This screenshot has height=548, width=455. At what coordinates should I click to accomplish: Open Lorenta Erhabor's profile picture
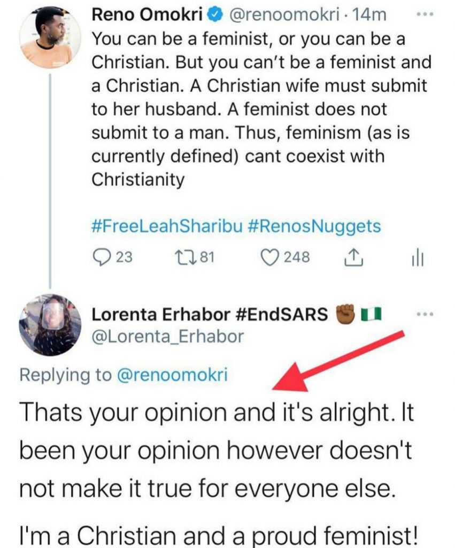47,325
